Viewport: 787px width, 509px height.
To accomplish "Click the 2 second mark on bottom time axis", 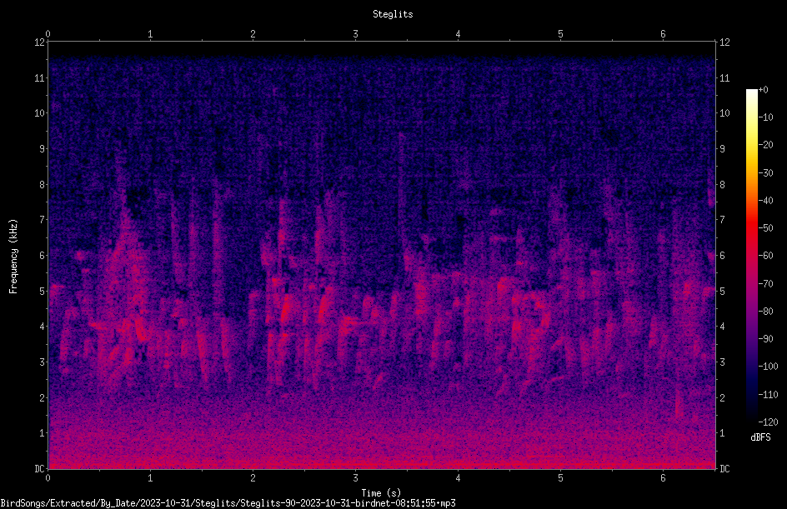I will 253,478.
